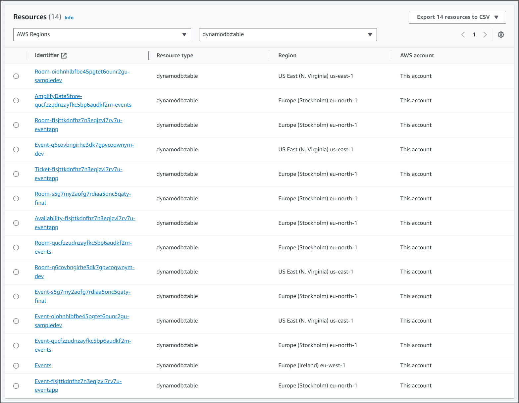Select radio for Room-flsjttkdnfhz7n3eqjzvi7rv7u-eventapp
Viewport: 519px width, 403px height.
pyautogui.click(x=16, y=125)
